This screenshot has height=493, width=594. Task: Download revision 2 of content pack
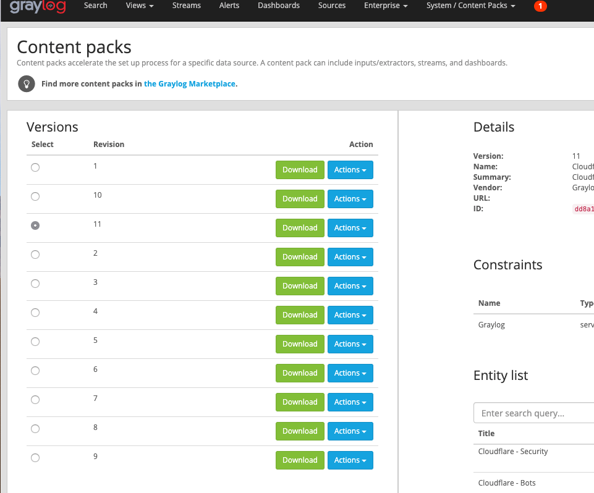[300, 257]
